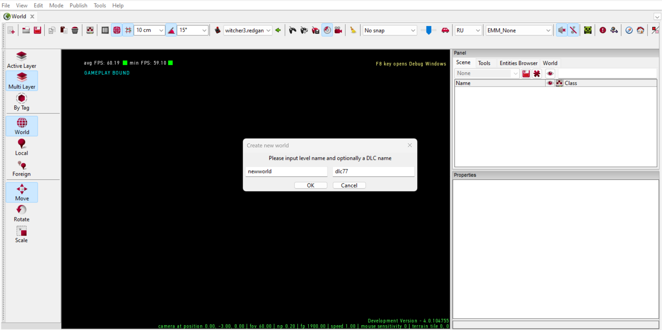Adjust the blue slider in the toolbar
The height and width of the screenshot is (330, 662).
tap(429, 30)
